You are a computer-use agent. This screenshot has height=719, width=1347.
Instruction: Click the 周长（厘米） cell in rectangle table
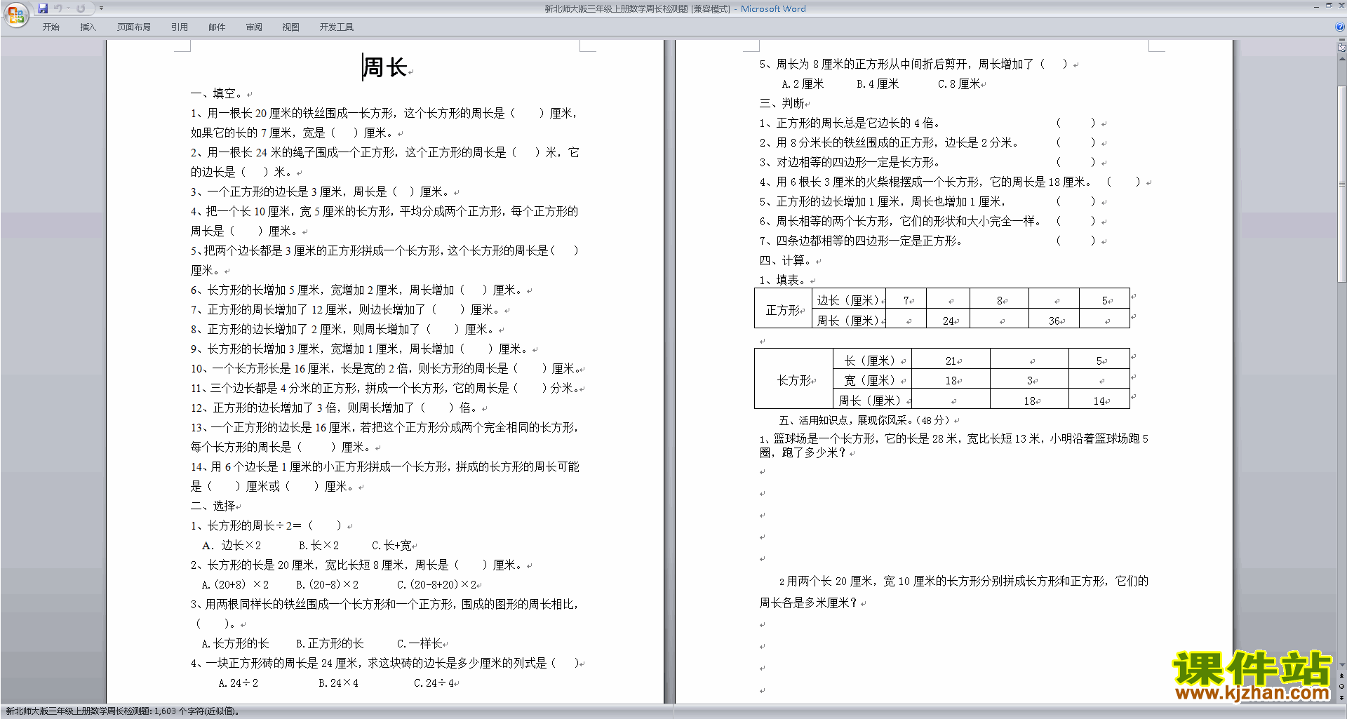(872, 399)
